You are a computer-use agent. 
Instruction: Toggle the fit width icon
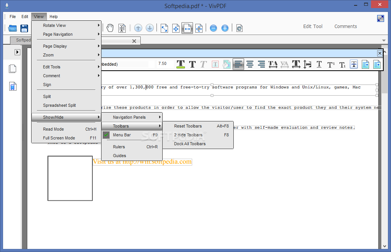click(187, 28)
